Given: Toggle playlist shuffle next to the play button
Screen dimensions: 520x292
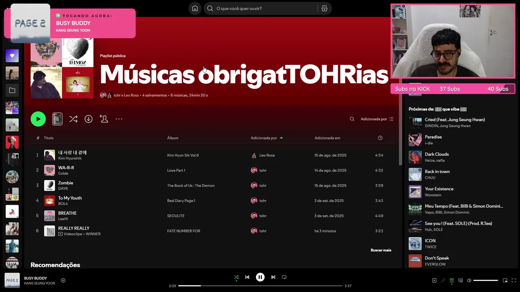Looking at the screenshot, I should pyautogui.click(x=73, y=119).
